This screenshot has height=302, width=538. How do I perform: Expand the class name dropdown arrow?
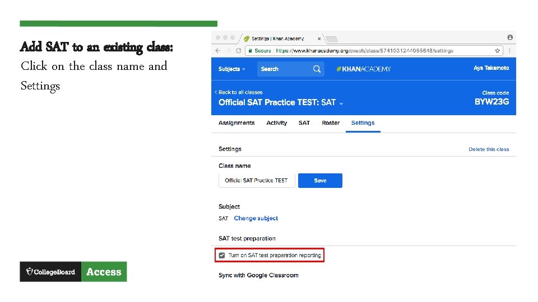[x=341, y=104]
